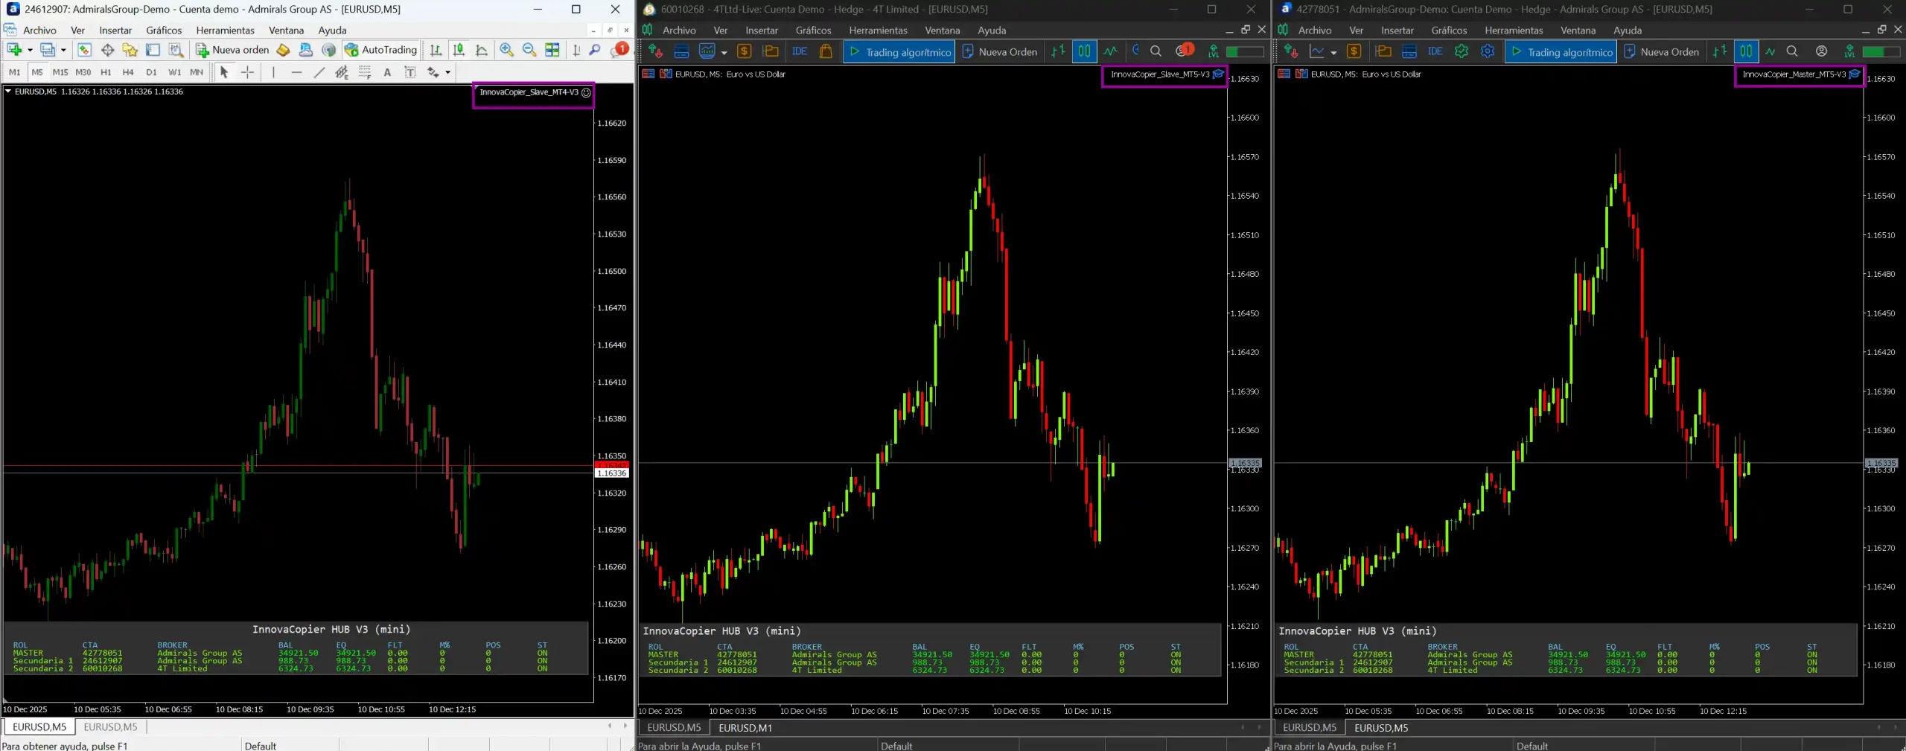
Task: Disable Trading algorítmico in the middle terminal
Action: click(x=897, y=52)
